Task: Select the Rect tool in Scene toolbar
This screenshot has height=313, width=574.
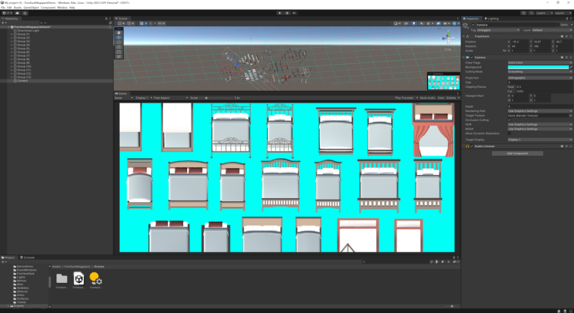Action: point(119,52)
